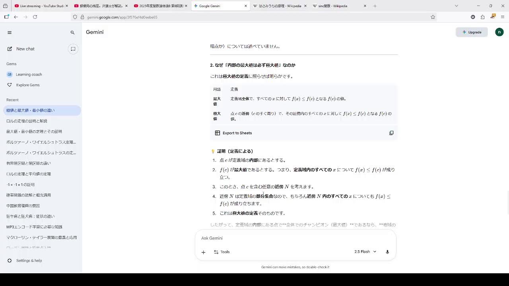This screenshot has width=509, height=286.
Task: Open a new browser tab with plus
Action: [x=375, y=6]
